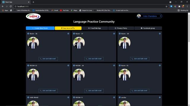Image resolution: width=190 pixels, height=106 pixels.
Task: Join and talk now in ROOM - 34
Action: point(94,91)
